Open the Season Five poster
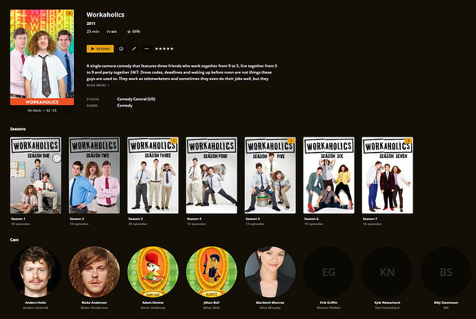Image resolution: width=476 pixels, height=319 pixels. 270,175
